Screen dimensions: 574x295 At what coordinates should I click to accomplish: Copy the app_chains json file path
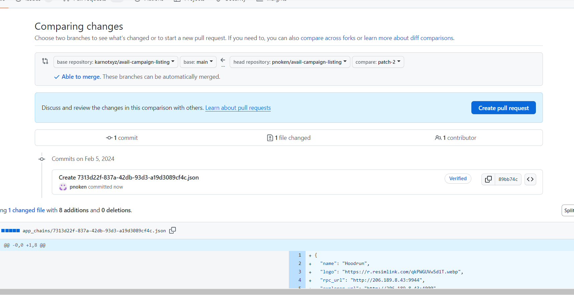[173, 230]
